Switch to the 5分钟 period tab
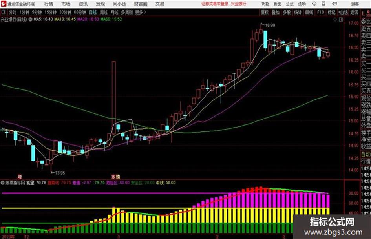Image resolution: width=371 pixels, height=239 pixels. (x=37, y=12)
